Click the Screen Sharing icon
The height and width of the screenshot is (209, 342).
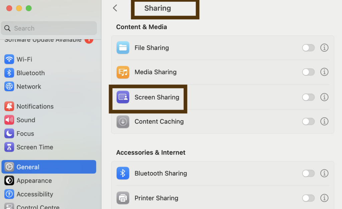click(x=123, y=97)
